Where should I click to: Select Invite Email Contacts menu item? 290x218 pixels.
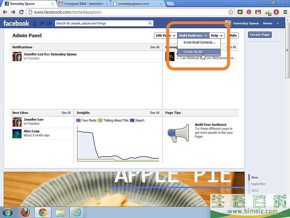coord(199,42)
